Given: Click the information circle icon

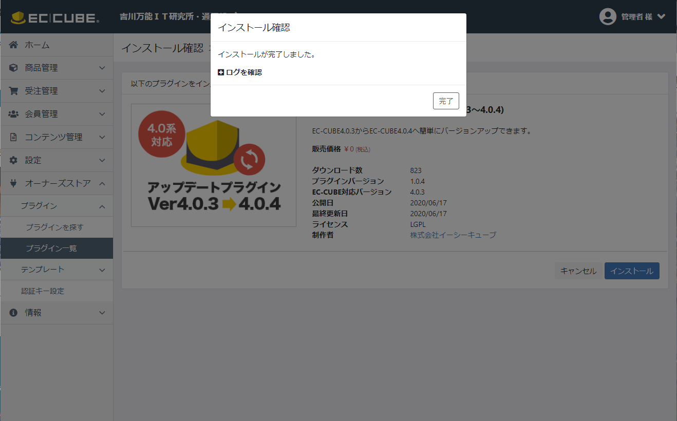Looking at the screenshot, I should point(14,313).
